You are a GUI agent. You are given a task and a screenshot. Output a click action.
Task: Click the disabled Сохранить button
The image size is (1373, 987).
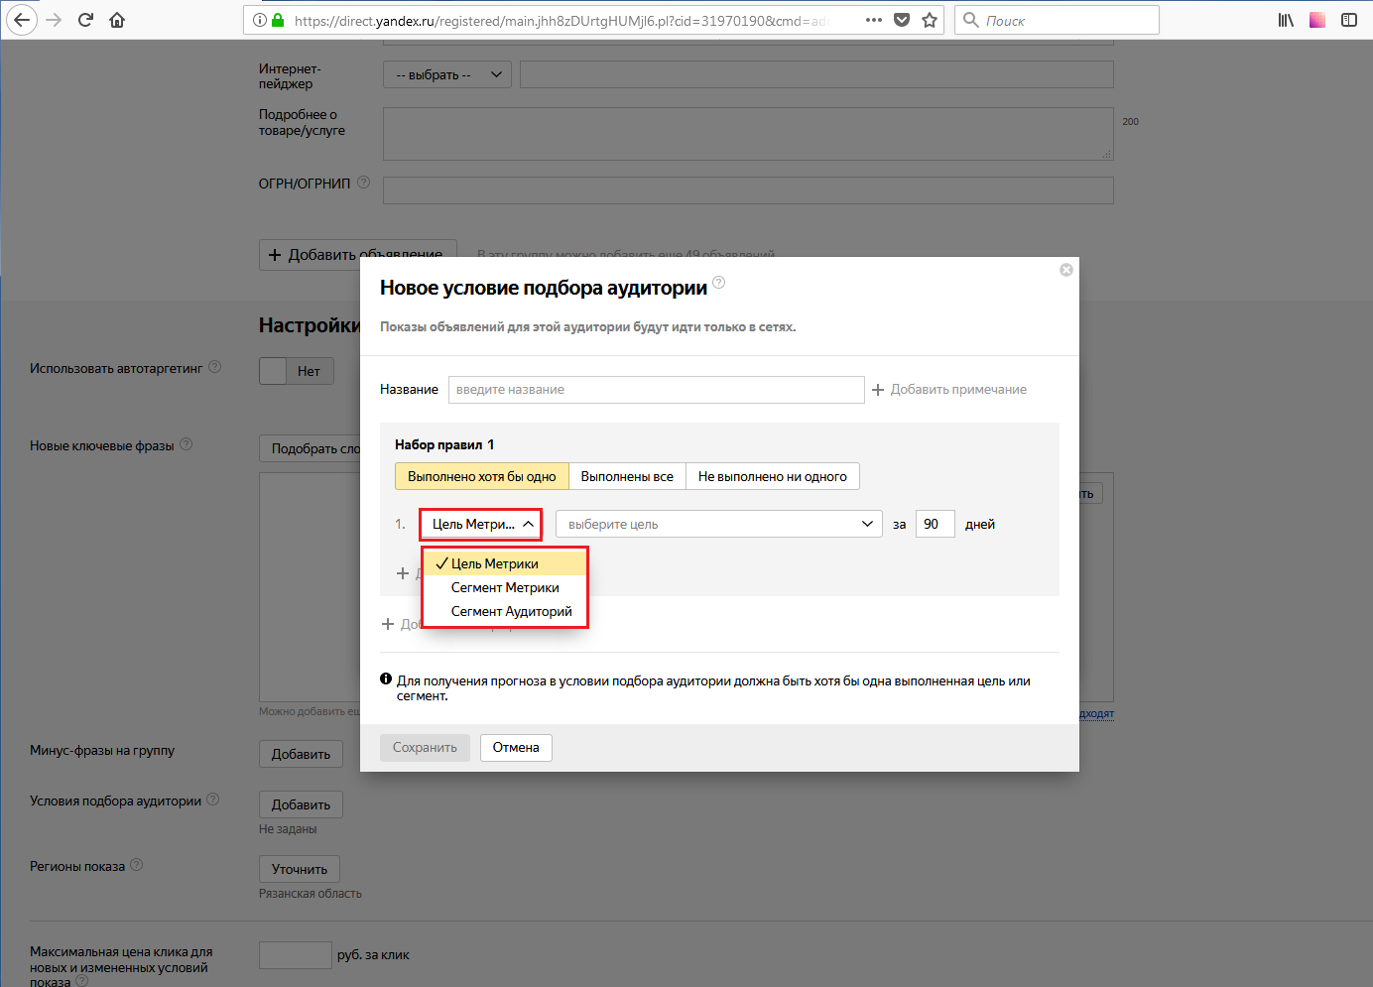(x=425, y=748)
